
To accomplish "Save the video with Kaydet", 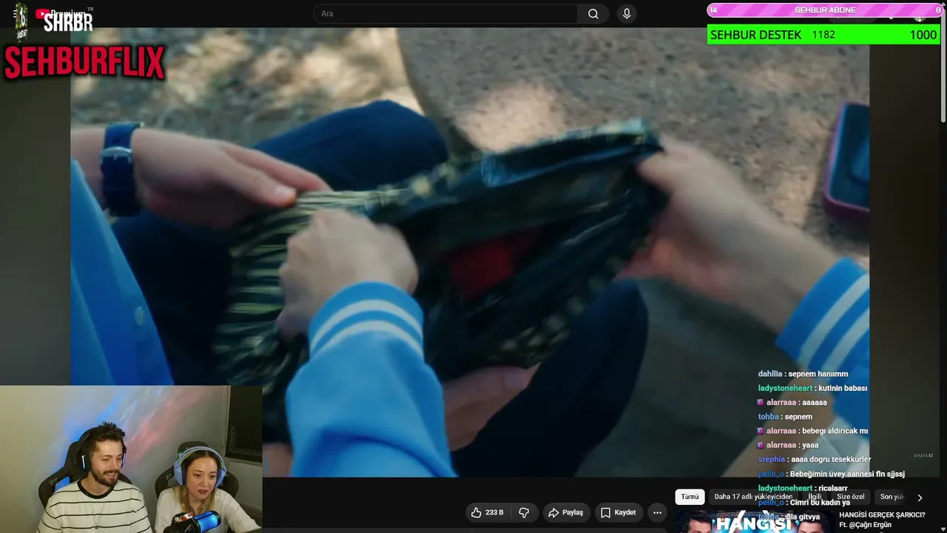I will (618, 512).
